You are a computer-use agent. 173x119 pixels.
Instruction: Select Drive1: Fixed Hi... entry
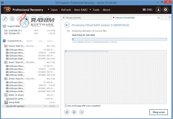tap(29, 62)
